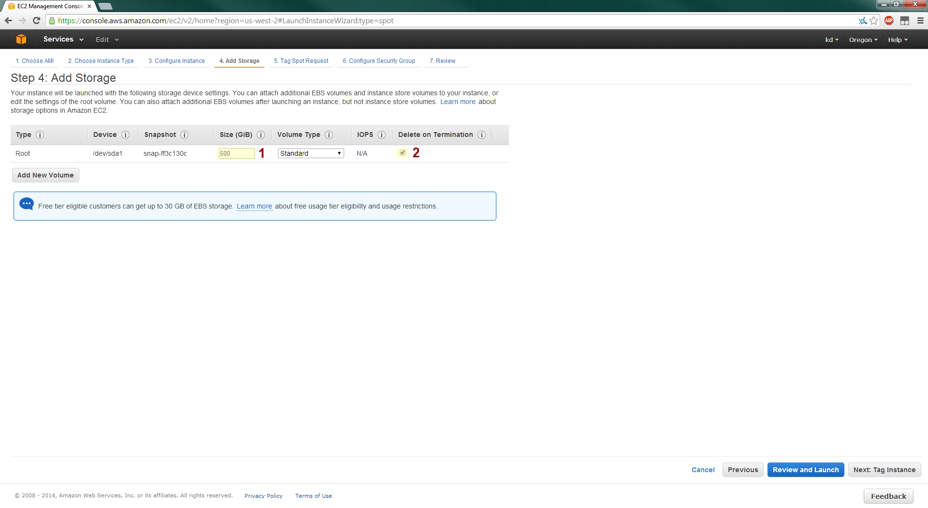Click the info icon beside Volume Type
928x508 pixels.
329,135
